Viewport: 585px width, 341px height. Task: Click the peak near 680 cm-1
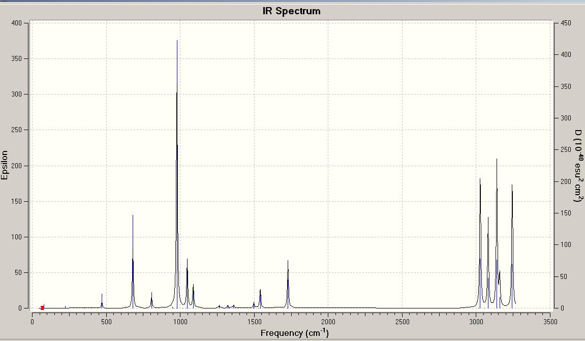[133, 262]
